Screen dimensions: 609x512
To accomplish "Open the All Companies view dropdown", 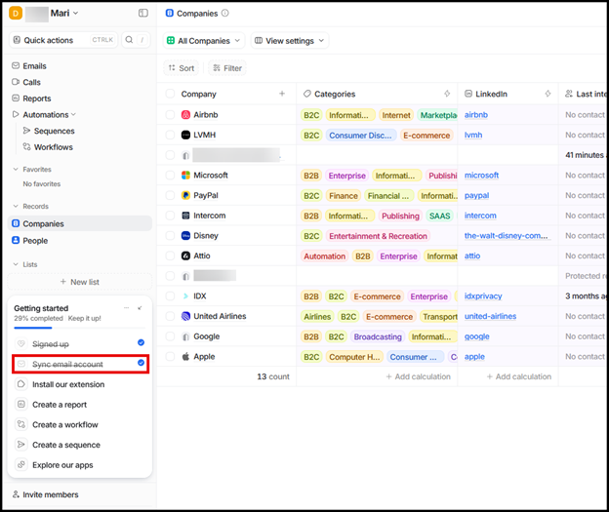I will click(203, 41).
